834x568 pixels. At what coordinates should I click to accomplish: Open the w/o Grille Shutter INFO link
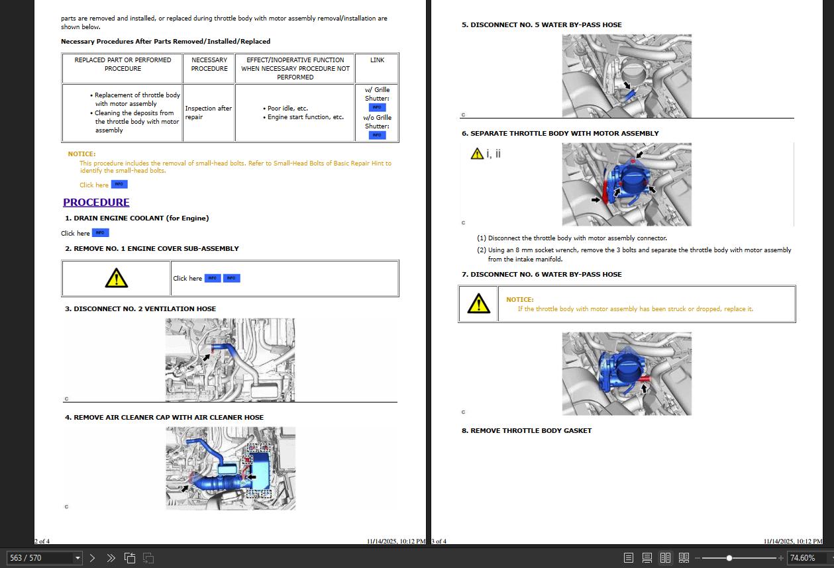[377, 135]
